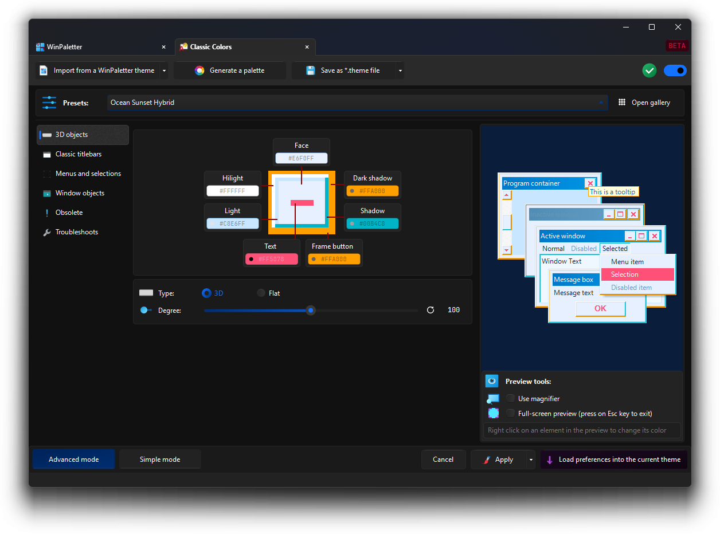Click Save as *.theme file button

344,70
